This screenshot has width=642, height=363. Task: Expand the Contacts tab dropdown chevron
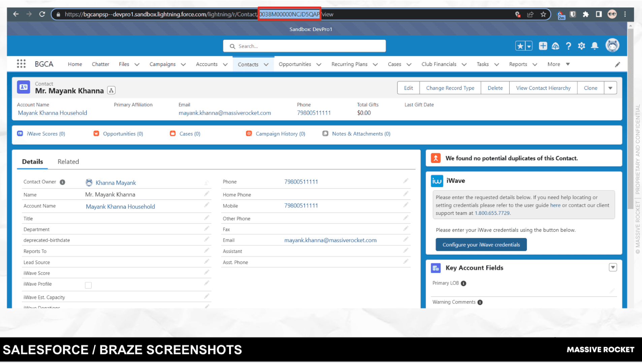tap(266, 64)
